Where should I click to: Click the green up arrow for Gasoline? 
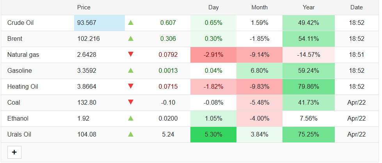[x=131, y=70]
